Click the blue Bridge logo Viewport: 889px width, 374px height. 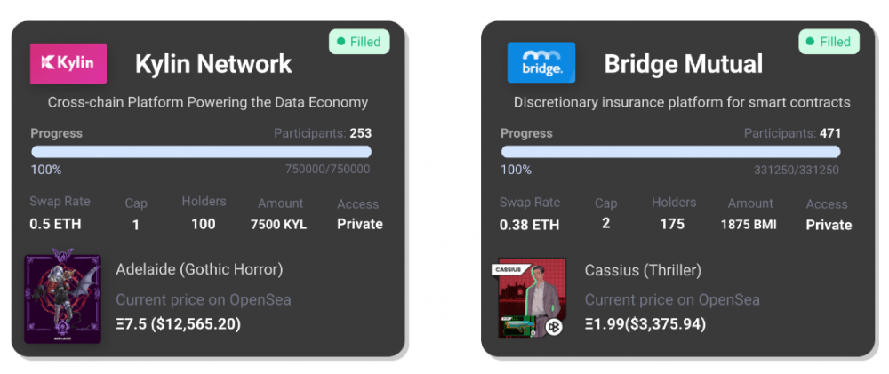(541, 62)
